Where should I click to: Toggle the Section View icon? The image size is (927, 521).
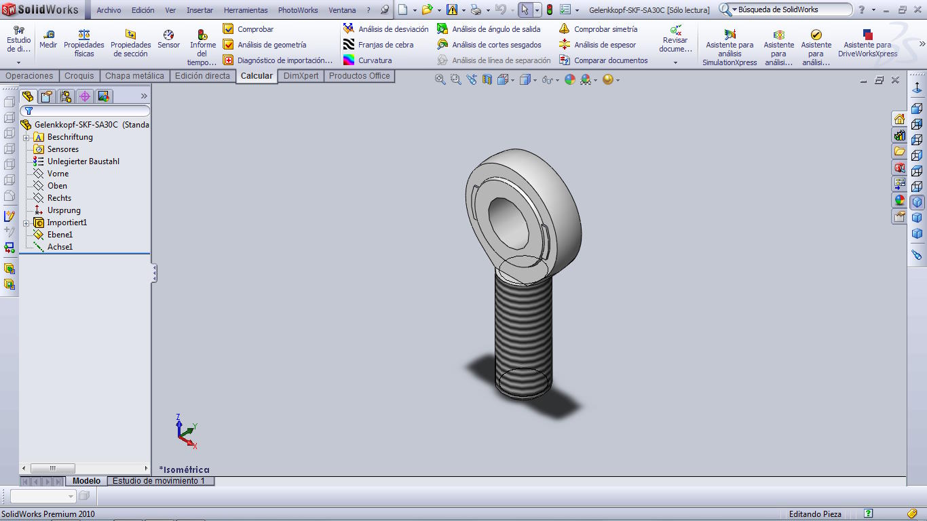click(487, 80)
